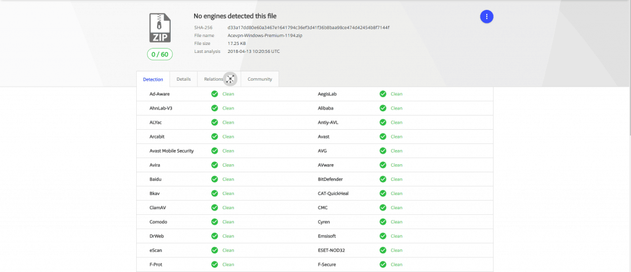
Task: Click the ESET-NOD32 engine name
Action: [x=331, y=250]
